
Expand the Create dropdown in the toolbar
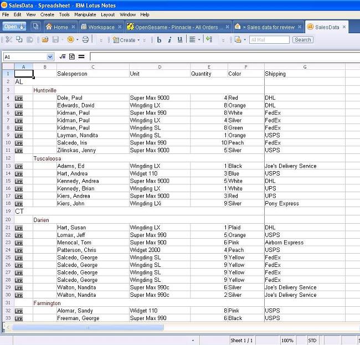[127, 40]
